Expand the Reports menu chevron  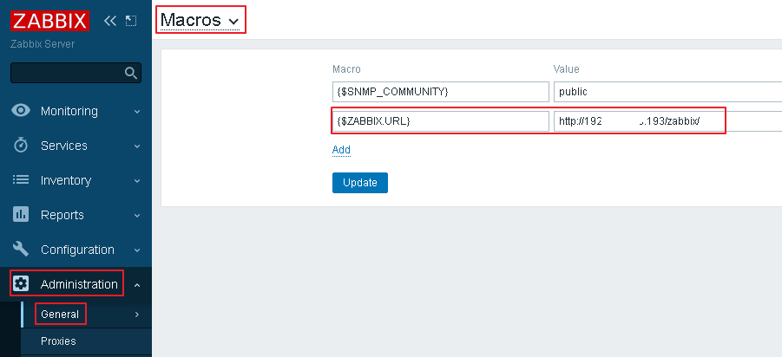pyautogui.click(x=137, y=216)
